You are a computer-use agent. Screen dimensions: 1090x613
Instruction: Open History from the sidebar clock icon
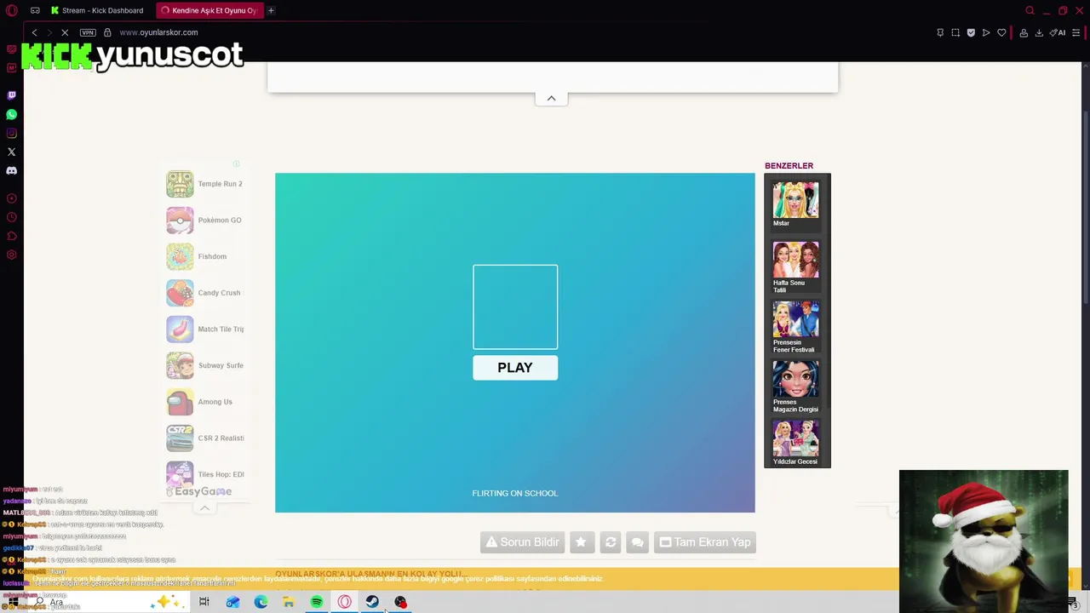click(x=12, y=217)
